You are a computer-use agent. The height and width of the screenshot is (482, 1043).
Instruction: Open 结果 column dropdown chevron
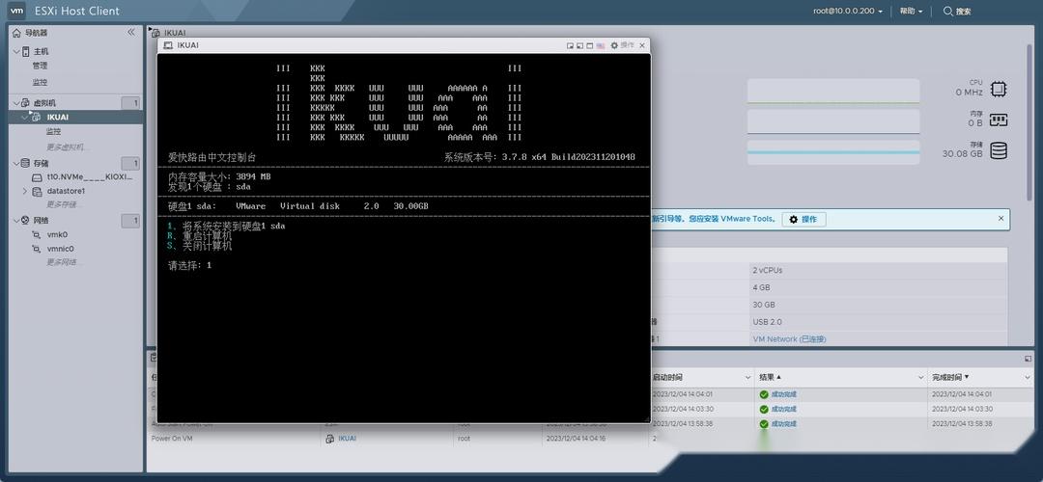tap(920, 377)
